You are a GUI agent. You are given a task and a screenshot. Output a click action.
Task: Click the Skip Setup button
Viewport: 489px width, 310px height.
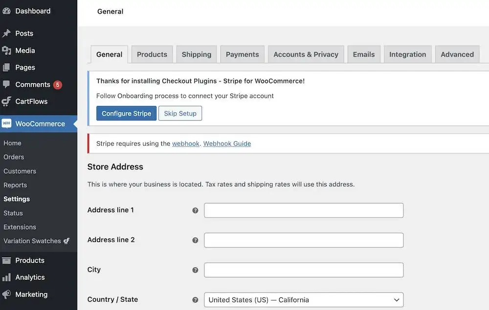180,113
